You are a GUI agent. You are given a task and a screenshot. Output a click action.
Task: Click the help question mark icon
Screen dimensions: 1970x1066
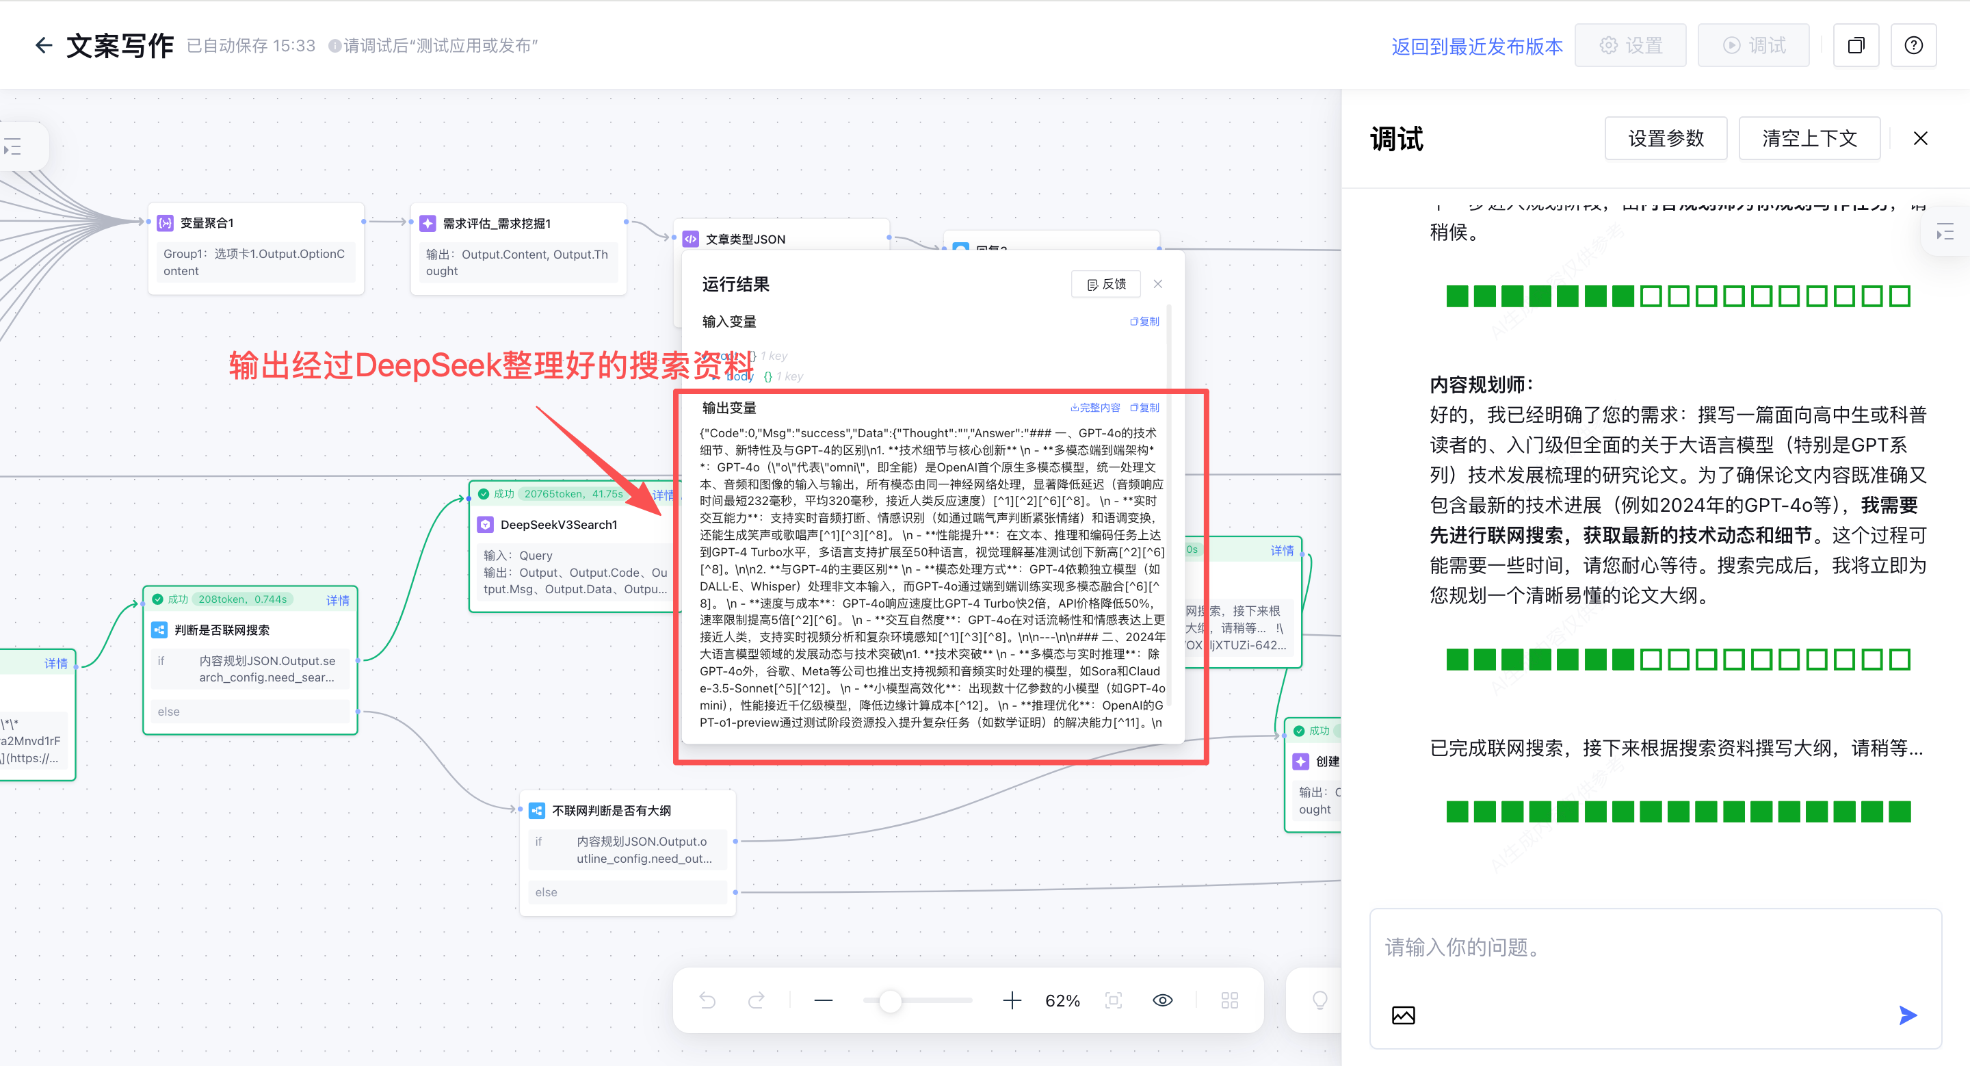point(1913,46)
